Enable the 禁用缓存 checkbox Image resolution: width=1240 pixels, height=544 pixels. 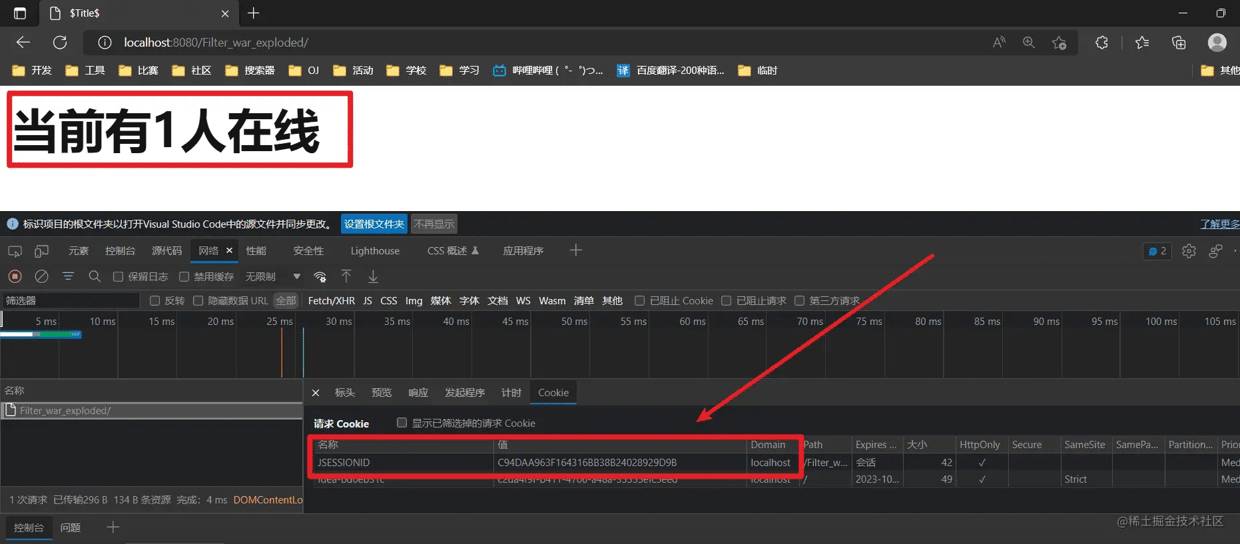184,276
